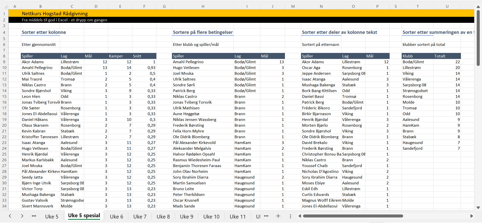
Task: Select the 'Fréderic Bikoro' cell
Action: [321, 108]
